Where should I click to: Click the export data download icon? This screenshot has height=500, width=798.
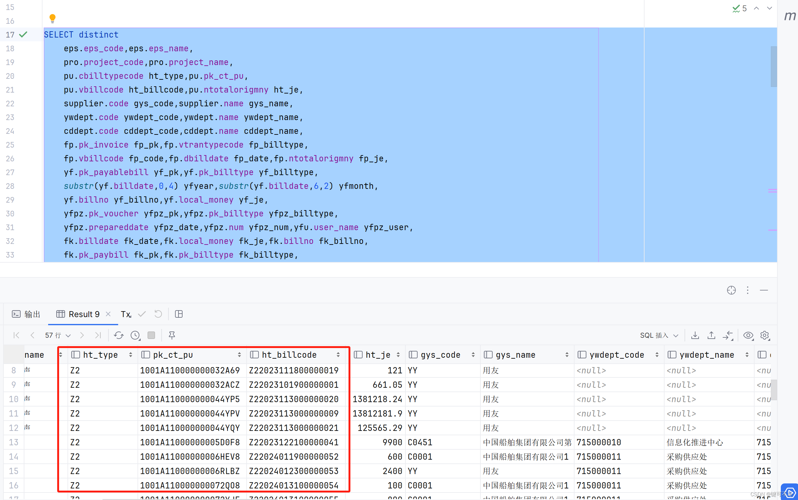(x=695, y=335)
